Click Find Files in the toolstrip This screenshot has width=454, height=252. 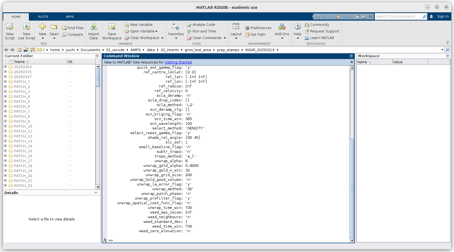coord(73,28)
